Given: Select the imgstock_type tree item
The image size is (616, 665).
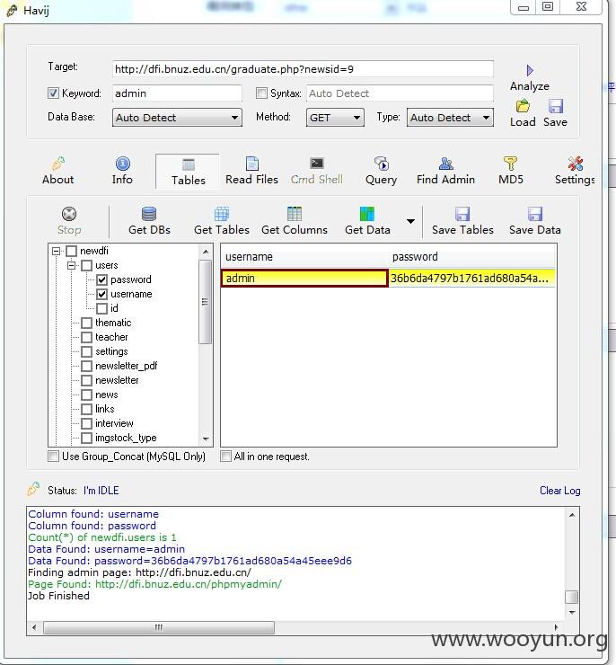Looking at the screenshot, I should point(126,439).
